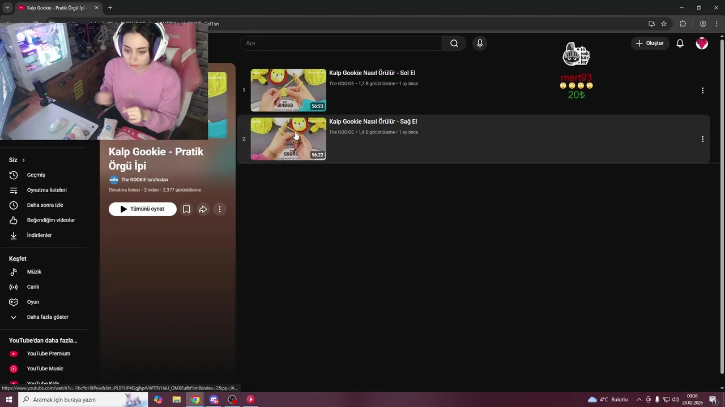Open The GOOKIE tarafından channel link
This screenshot has width=725, height=407.
[144, 180]
